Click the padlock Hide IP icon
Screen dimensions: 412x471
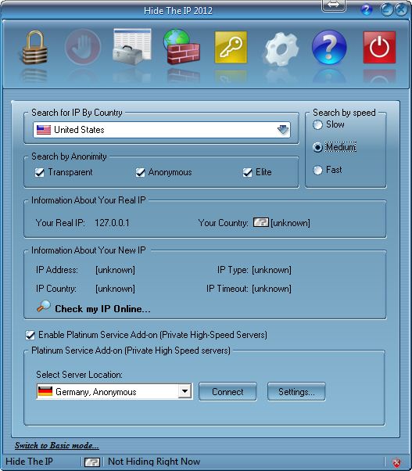click(35, 47)
